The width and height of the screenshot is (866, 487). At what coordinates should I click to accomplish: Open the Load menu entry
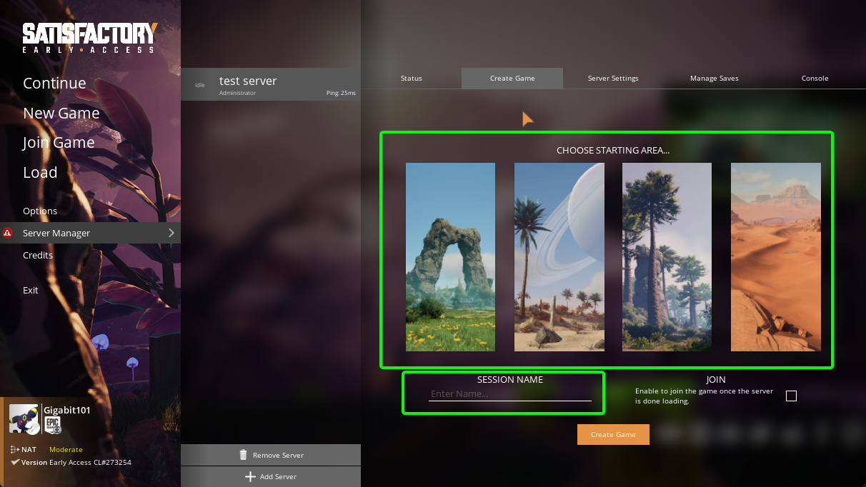tap(40, 172)
